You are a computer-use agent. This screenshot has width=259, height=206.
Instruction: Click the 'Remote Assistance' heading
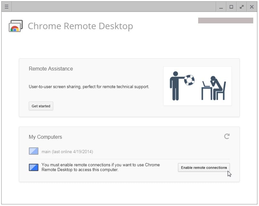tap(51, 69)
